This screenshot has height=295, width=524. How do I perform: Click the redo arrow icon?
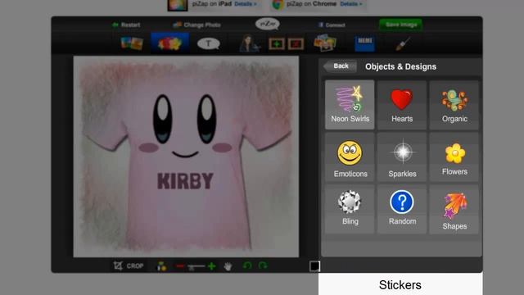point(263,265)
